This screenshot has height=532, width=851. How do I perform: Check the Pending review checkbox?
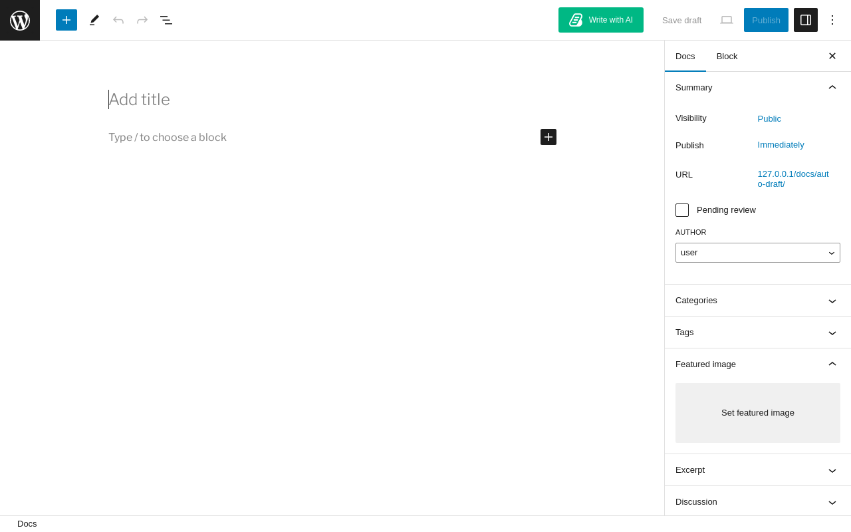[682, 210]
